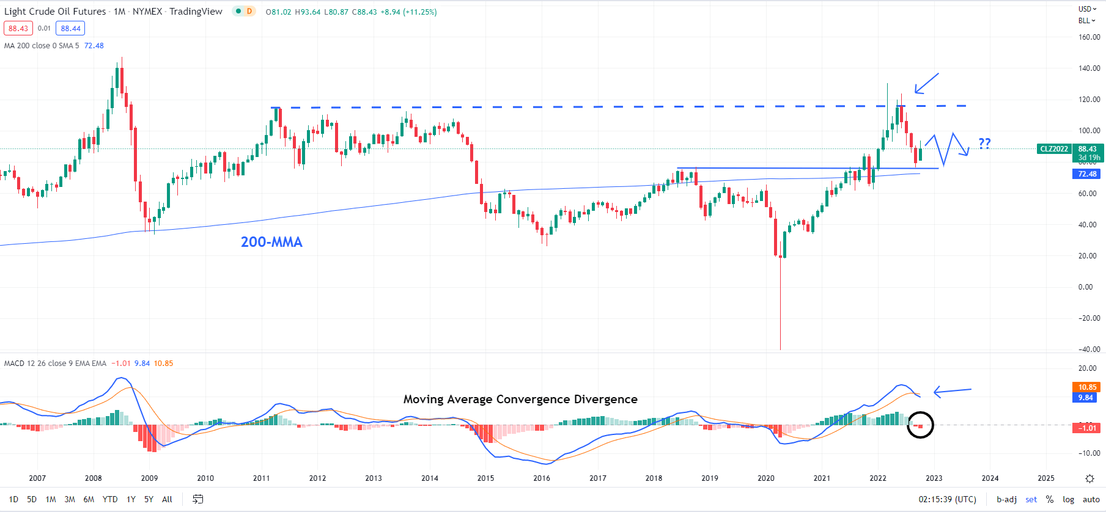Click the 02:15:39 (UTC) timezone clock

pyautogui.click(x=947, y=499)
